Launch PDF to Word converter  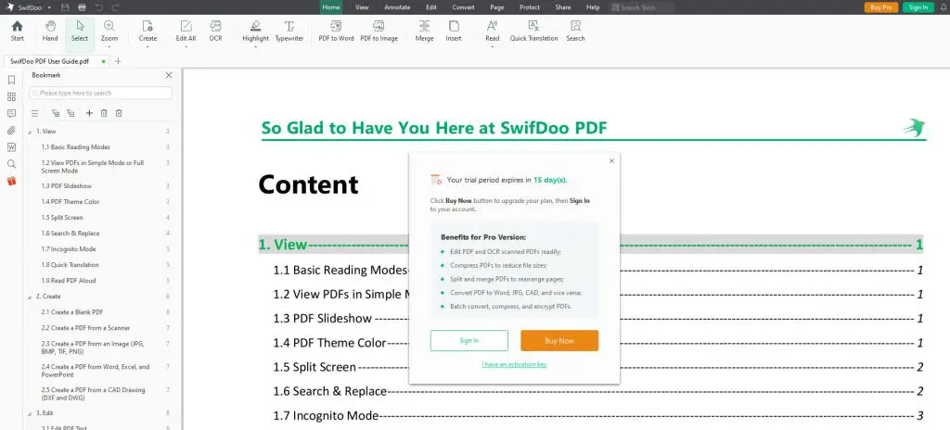point(336,31)
